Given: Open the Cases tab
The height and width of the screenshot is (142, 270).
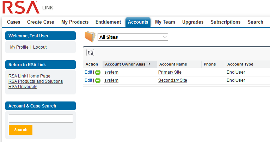Looking at the screenshot, I should (x=14, y=22).
